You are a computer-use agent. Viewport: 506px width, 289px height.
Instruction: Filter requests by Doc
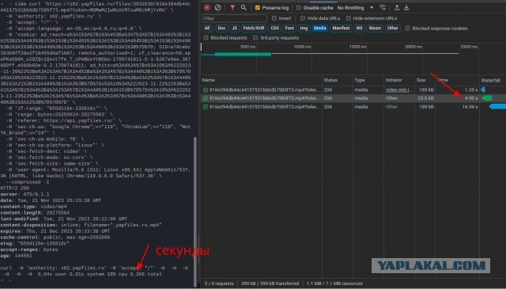click(x=221, y=29)
